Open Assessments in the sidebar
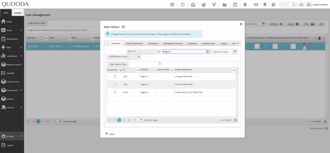This screenshot has width=330, height=153. tap(12, 39)
